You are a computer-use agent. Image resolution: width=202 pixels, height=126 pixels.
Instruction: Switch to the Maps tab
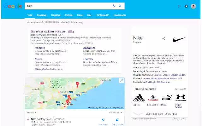coord(80,15)
